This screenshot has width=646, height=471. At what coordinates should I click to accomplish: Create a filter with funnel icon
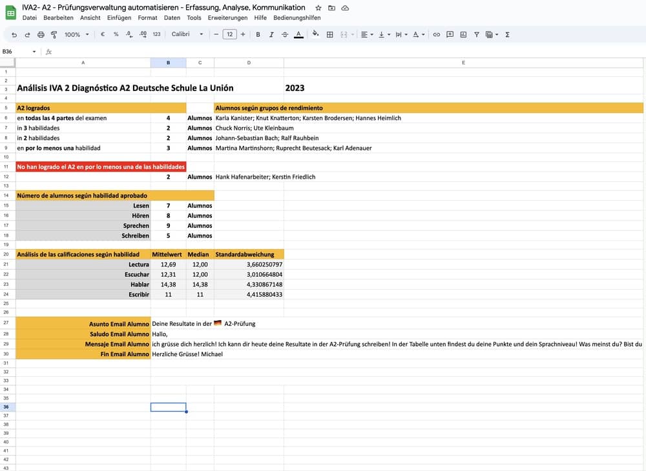click(476, 34)
